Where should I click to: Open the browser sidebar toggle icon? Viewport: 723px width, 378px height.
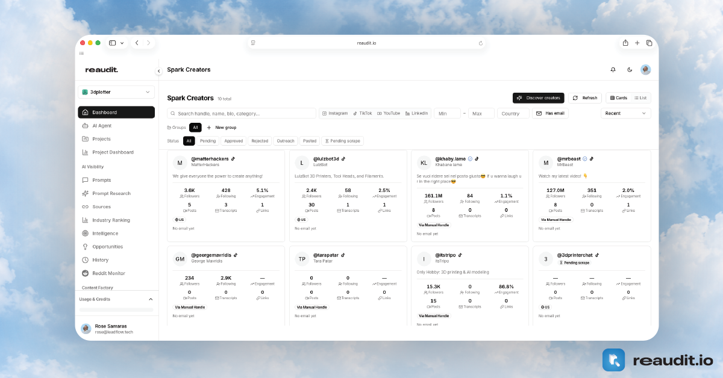click(x=112, y=43)
